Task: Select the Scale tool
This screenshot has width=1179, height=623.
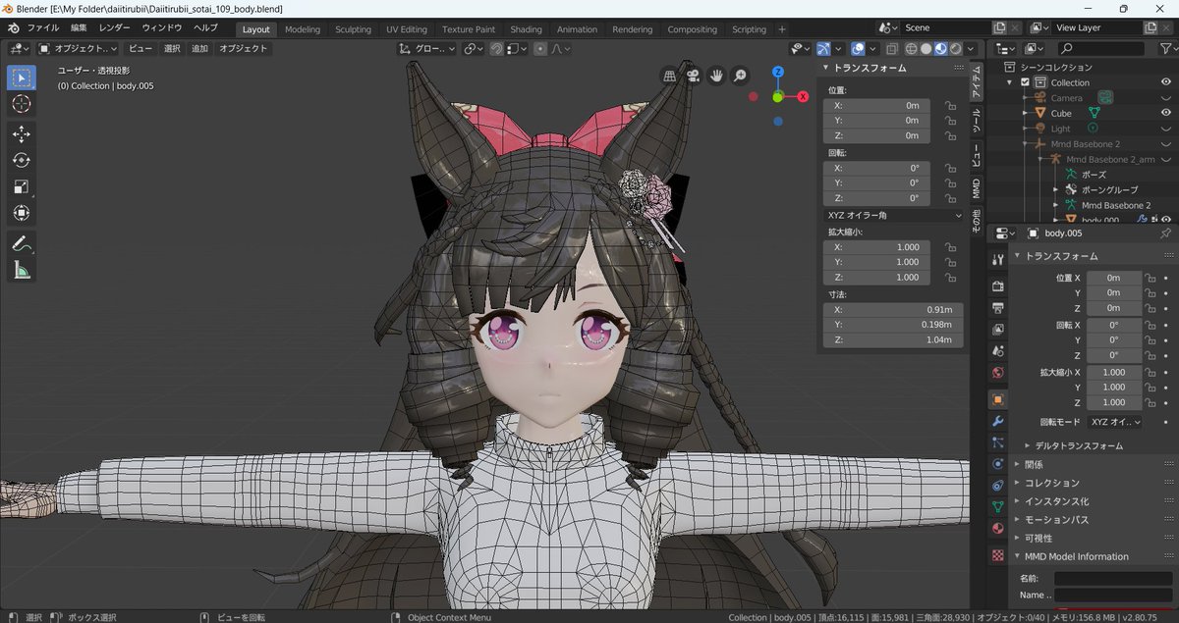Action: [22, 186]
